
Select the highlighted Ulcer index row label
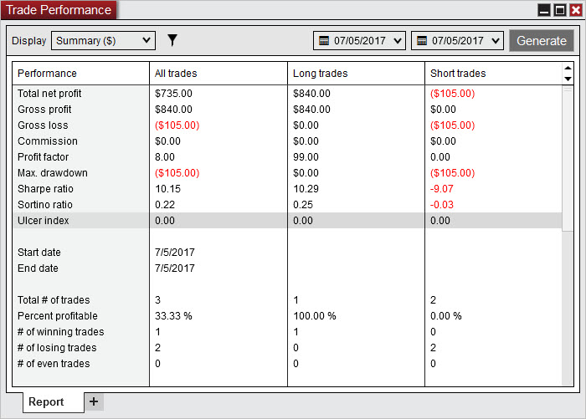click(44, 220)
